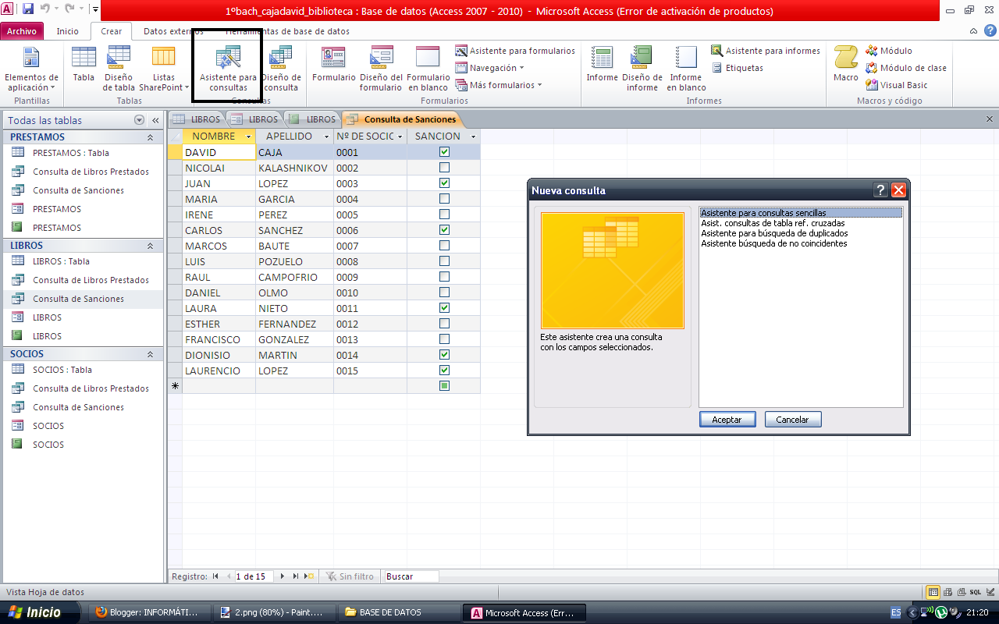Click the Buscar record search field

click(x=411, y=576)
